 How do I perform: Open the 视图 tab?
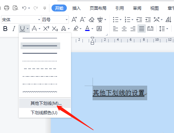(155, 8)
